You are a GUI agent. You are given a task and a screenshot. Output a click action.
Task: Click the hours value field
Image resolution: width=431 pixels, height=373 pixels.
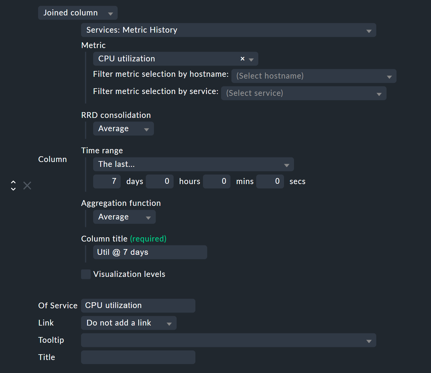coord(159,181)
